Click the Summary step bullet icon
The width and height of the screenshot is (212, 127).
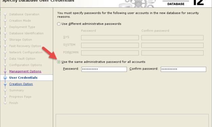5,90
